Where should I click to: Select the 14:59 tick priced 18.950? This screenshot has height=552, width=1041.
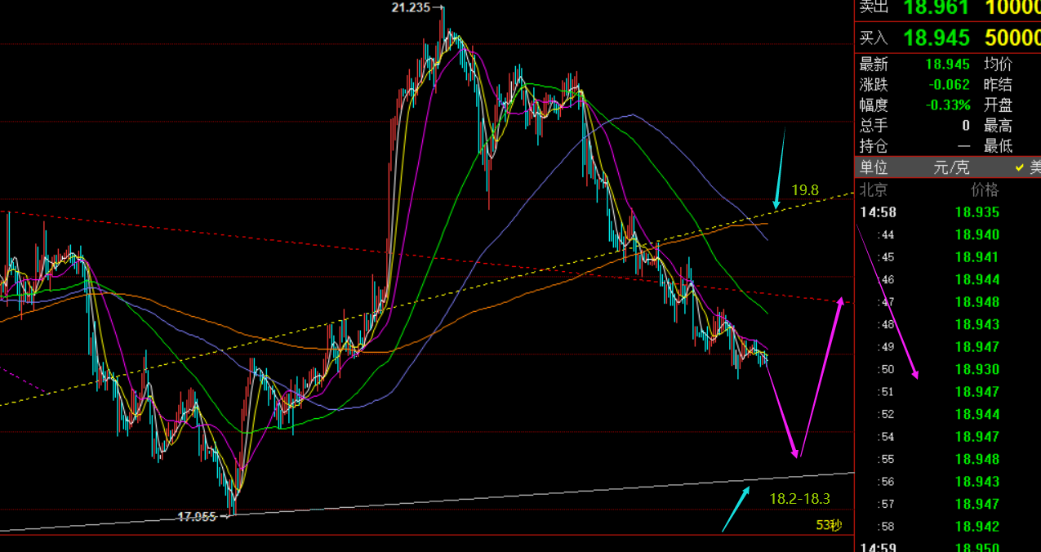click(x=947, y=546)
